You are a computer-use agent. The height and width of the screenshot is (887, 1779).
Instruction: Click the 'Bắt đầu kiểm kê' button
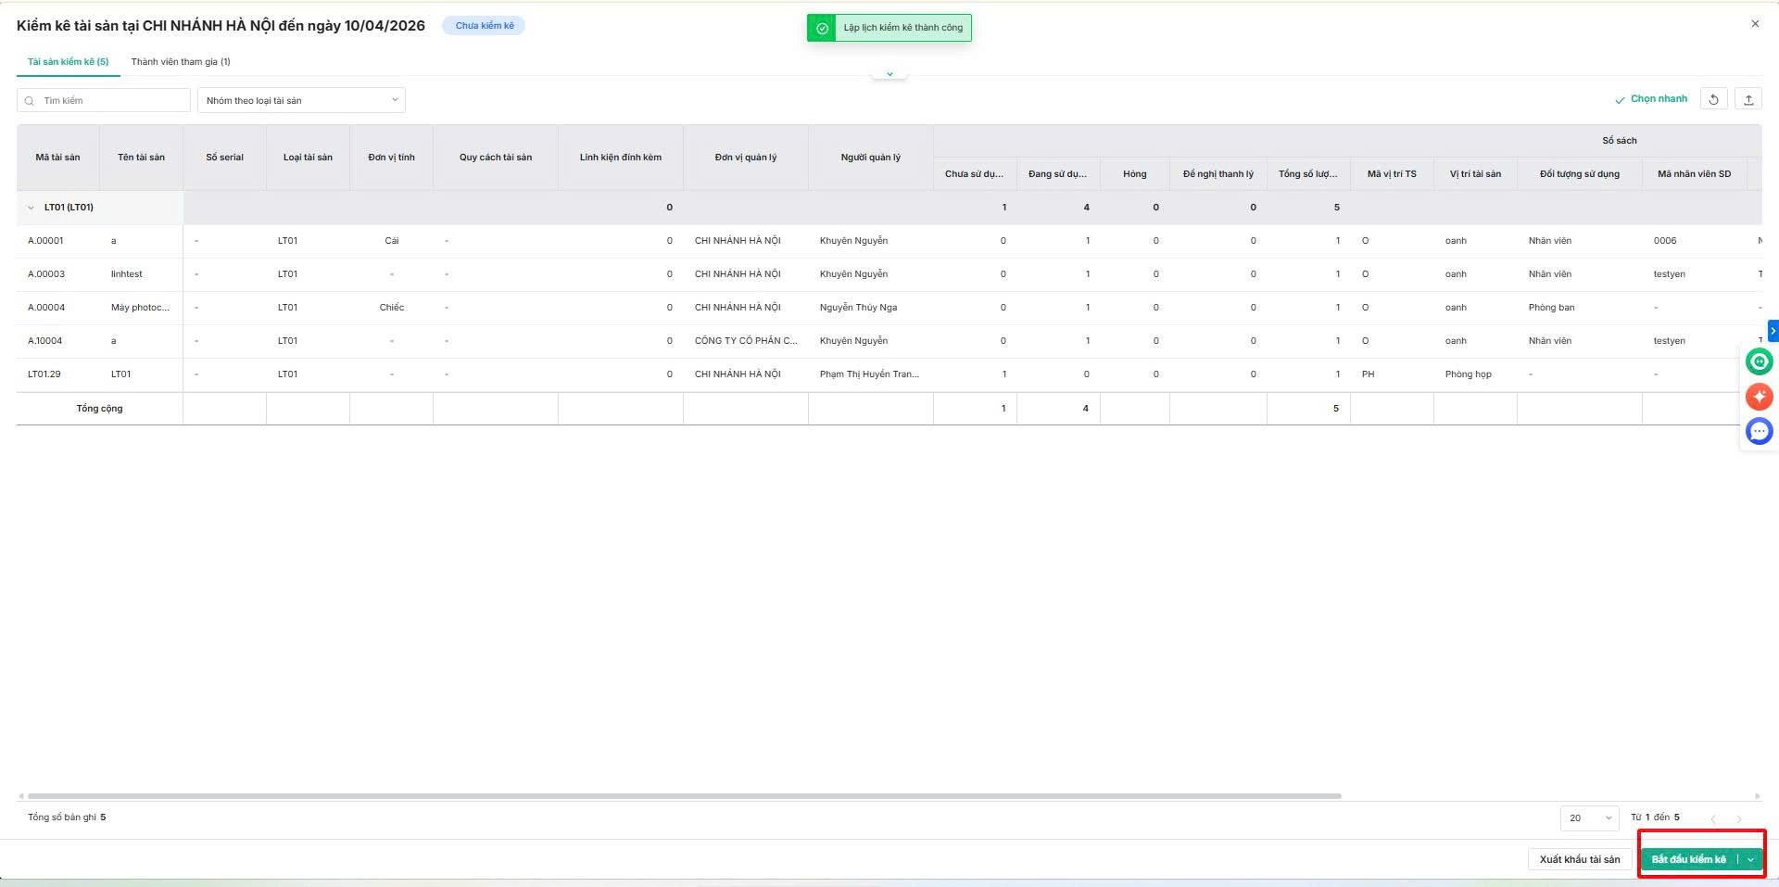point(1687,860)
